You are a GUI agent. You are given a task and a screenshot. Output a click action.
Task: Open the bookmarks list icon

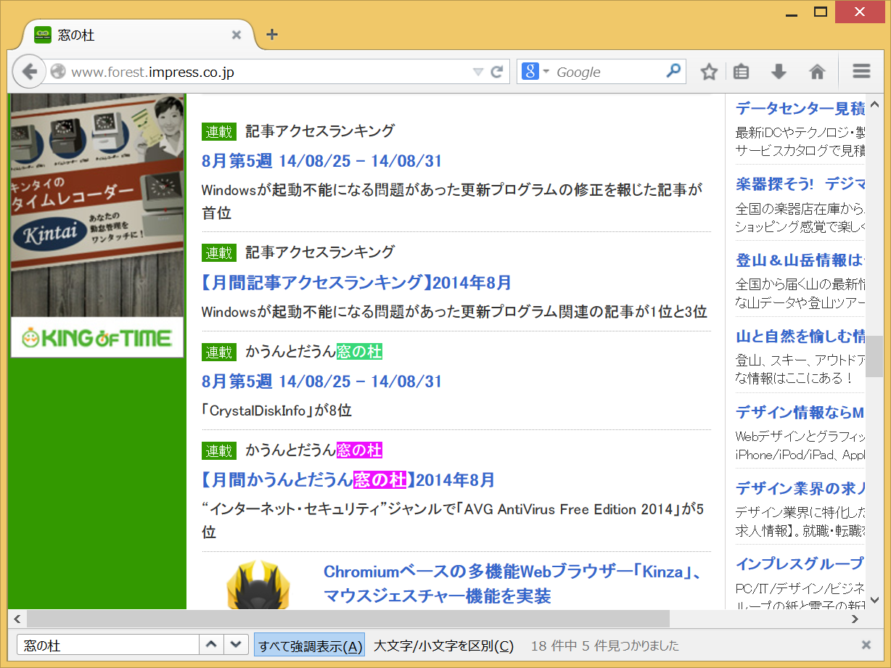click(741, 71)
